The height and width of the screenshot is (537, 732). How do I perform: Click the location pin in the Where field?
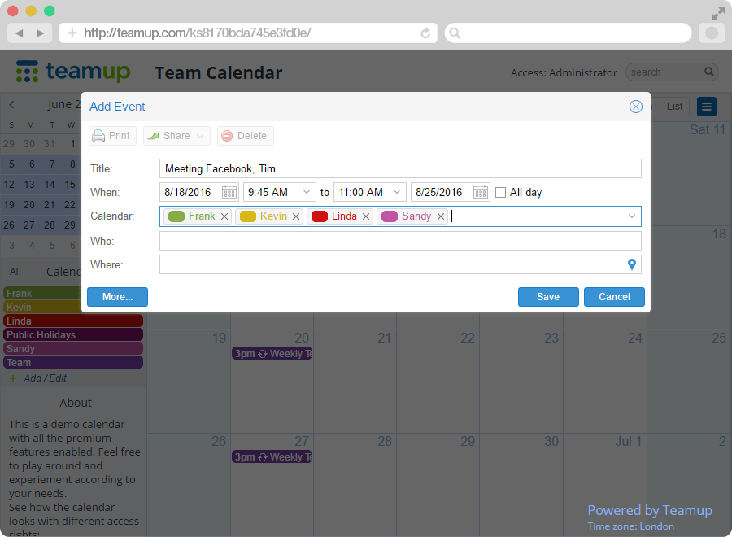tap(632, 264)
